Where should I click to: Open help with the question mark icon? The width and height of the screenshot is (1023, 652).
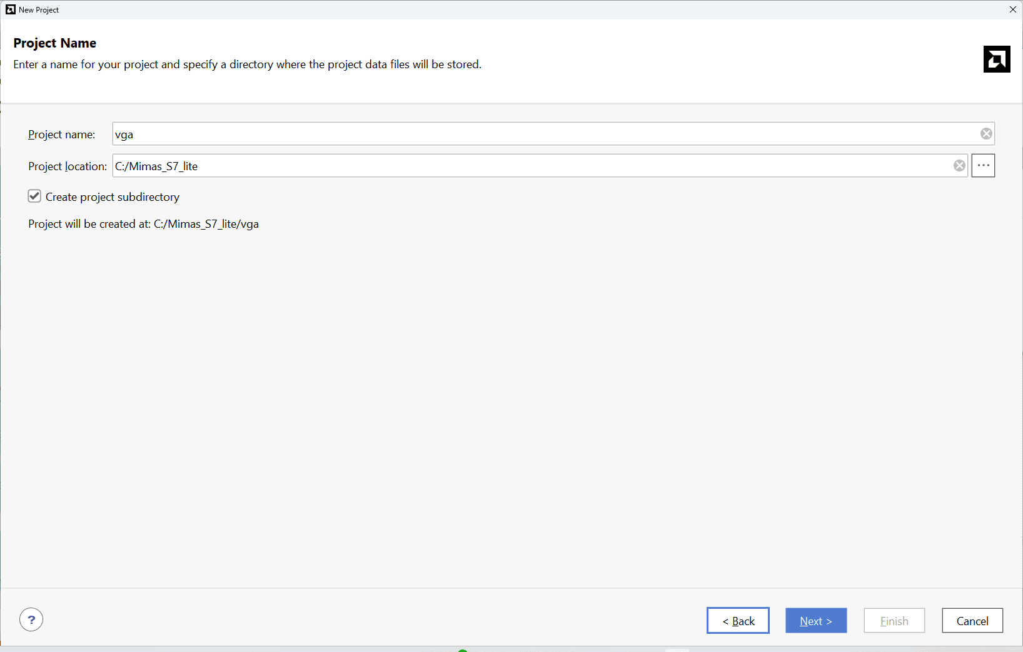[31, 619]
